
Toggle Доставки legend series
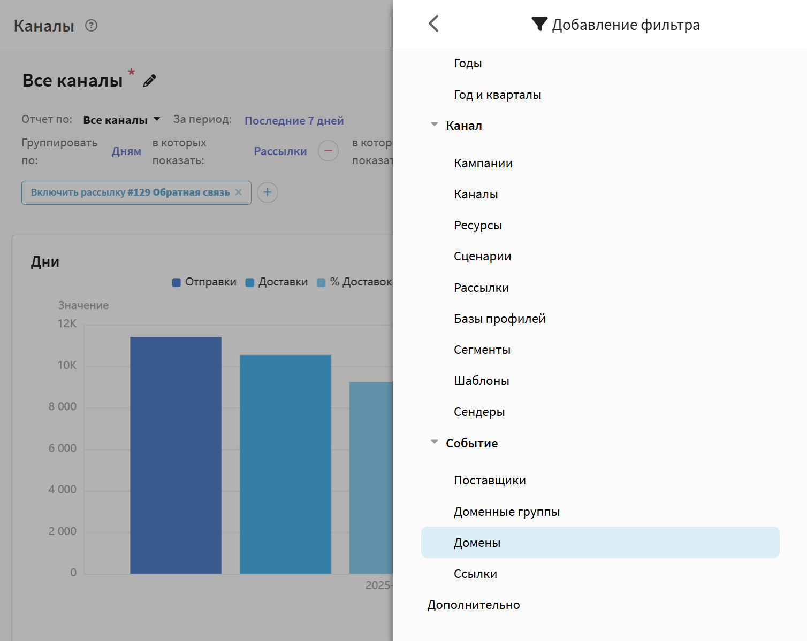click(277, 282)
